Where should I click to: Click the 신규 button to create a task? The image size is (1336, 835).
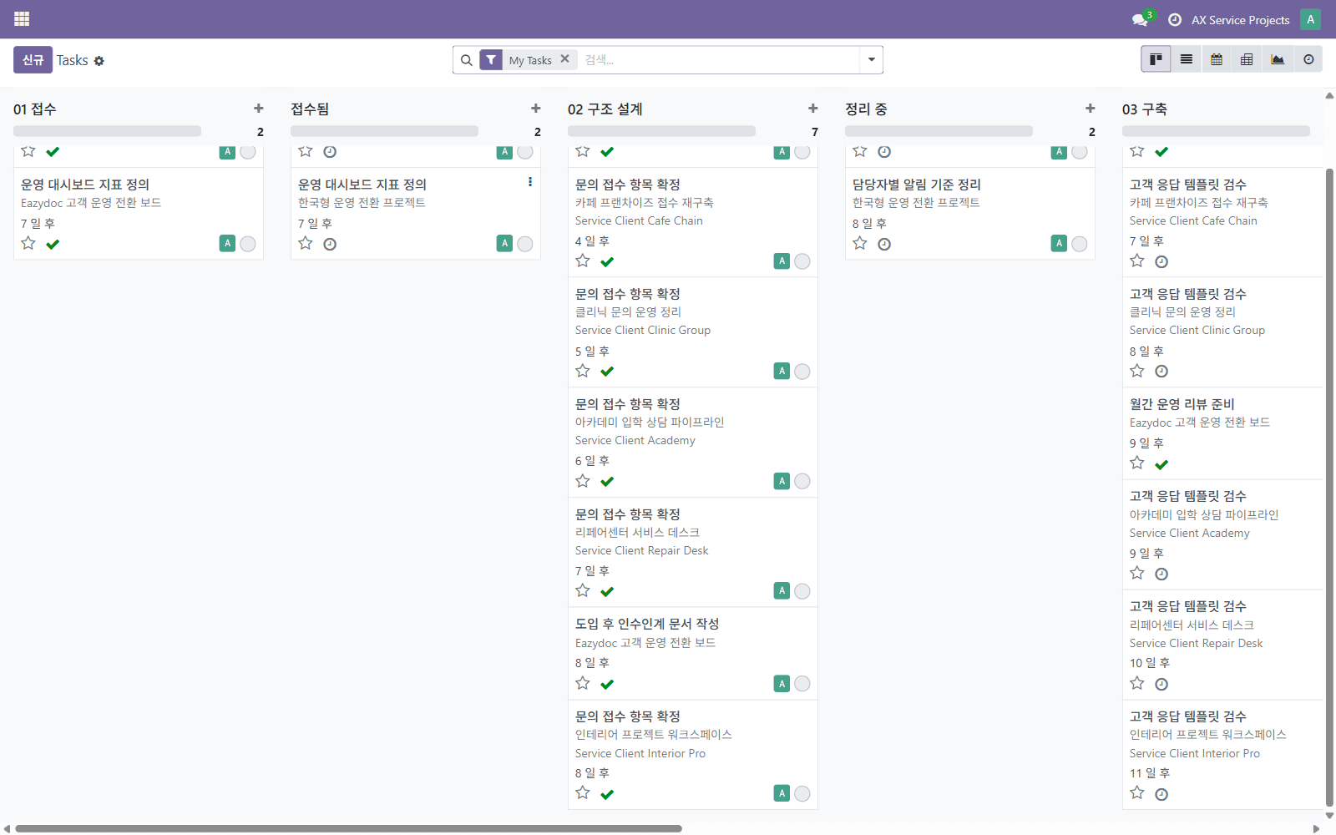pos(33,59)
